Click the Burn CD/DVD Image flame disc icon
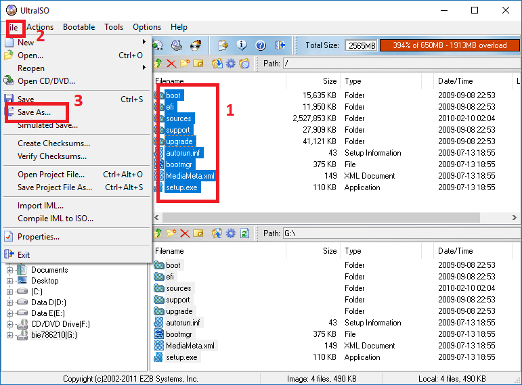 pyautogui.click(x=196, y=45)
